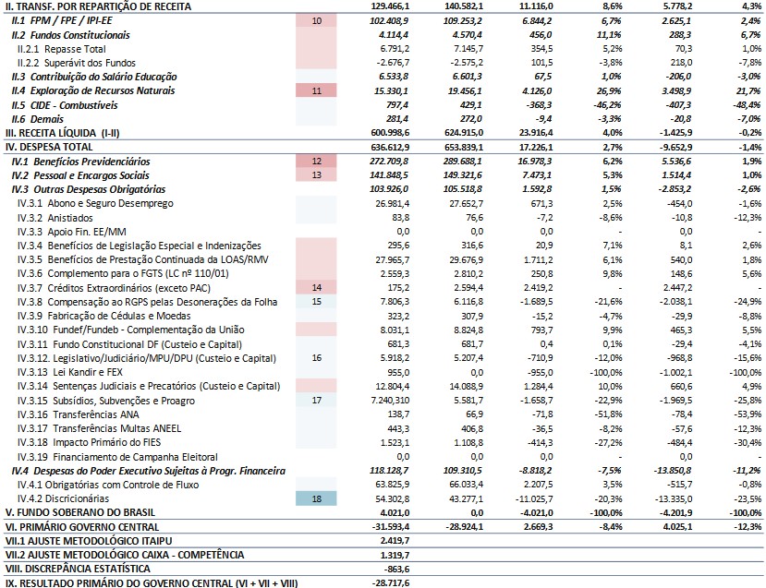Click the V. FUNDO SOBERANO DO BRASIL label
This screenshot has width=766, height=588.
tap(76, 512)
